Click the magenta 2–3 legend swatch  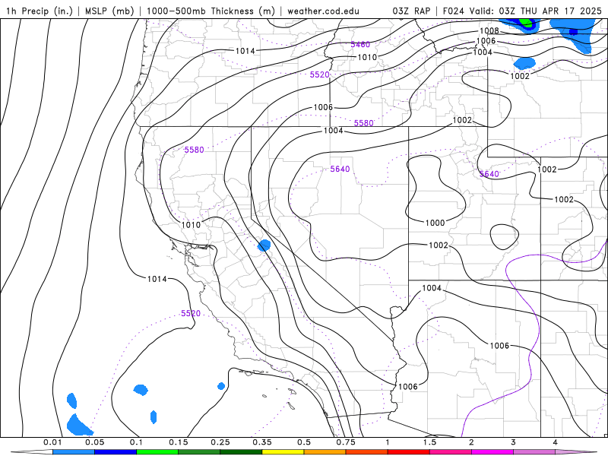coord(492,452)
